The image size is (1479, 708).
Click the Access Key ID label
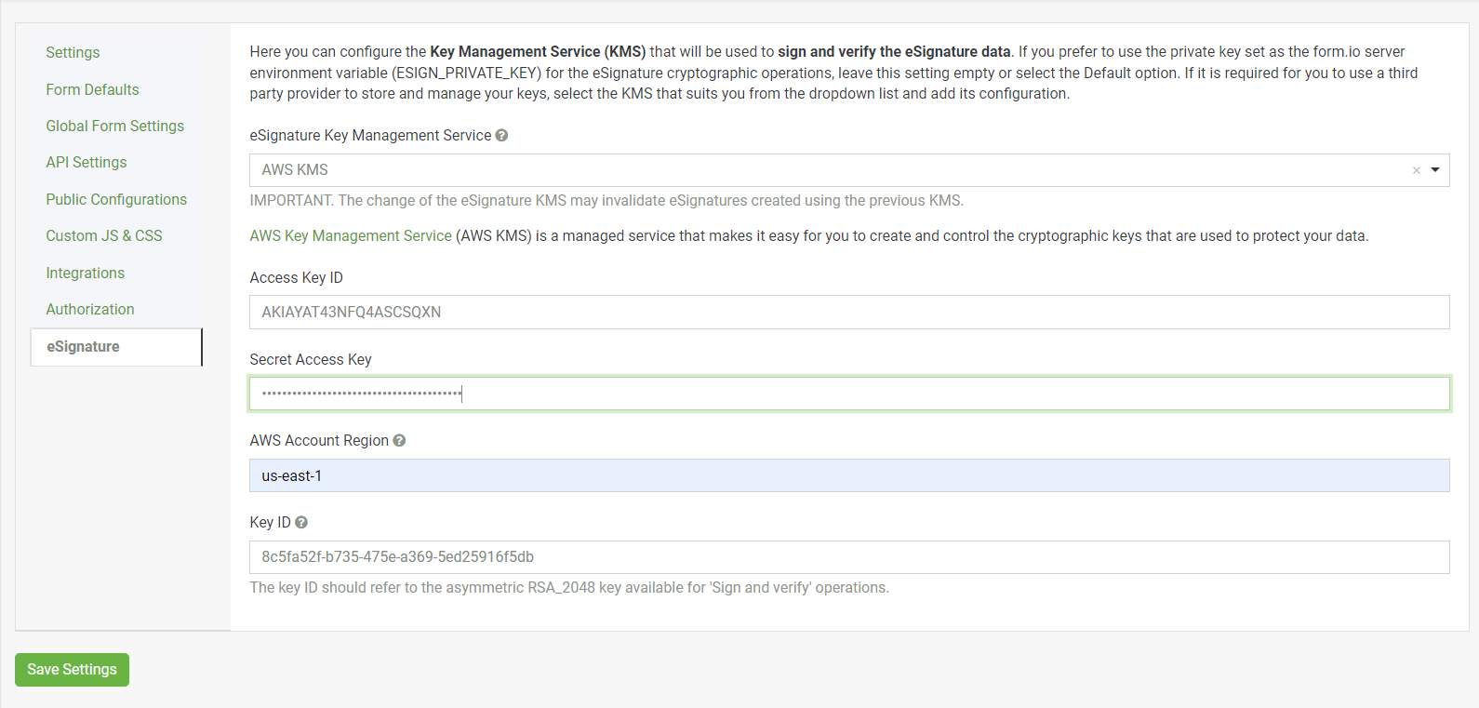[296, 278]
